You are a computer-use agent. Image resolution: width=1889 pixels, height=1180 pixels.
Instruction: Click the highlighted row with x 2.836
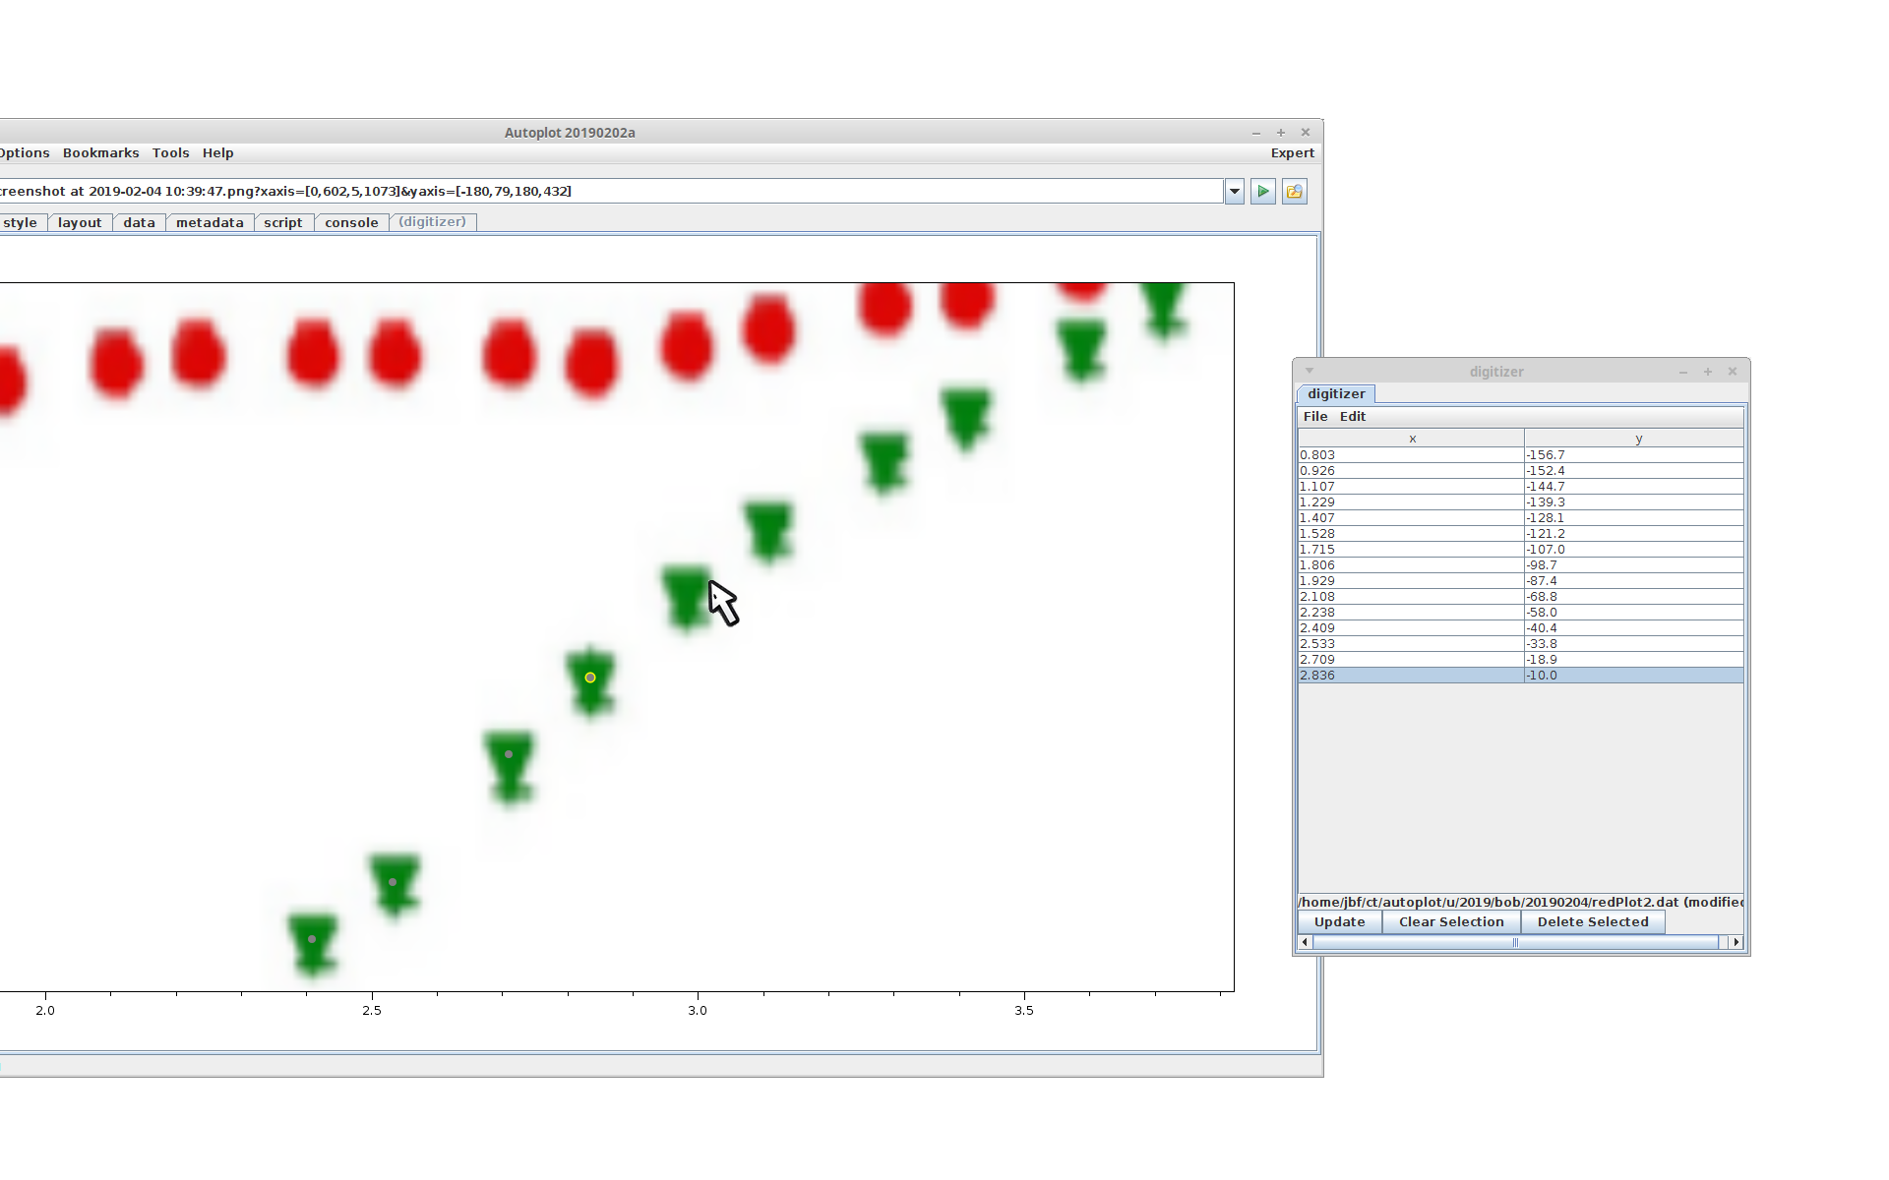click(x=1521, y=676)
